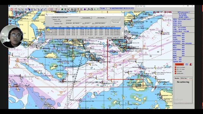Click the envelope message icon in side panel

tap(187, 64)
